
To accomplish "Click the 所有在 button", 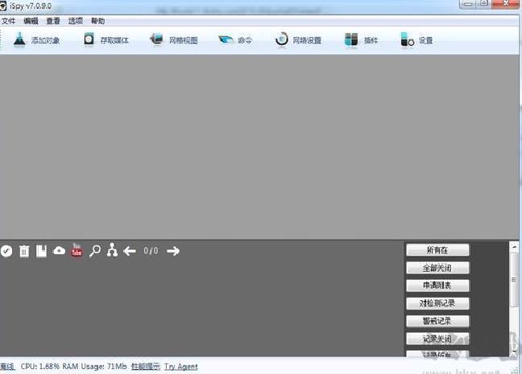I will pyautogui.click(x=437, y=250).
